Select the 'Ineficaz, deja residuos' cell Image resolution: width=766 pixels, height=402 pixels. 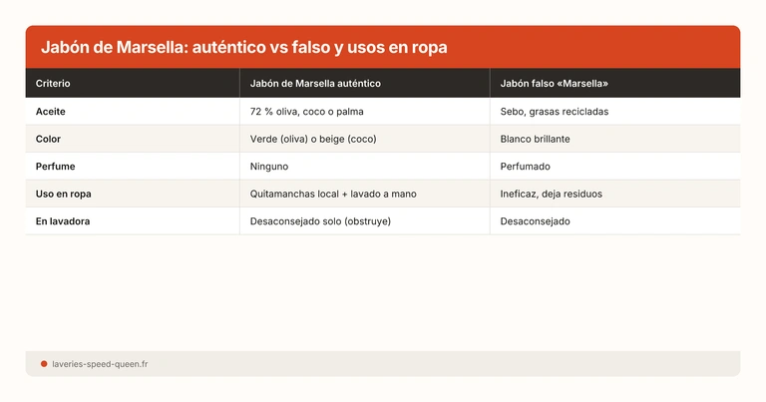[x=551, y=194]
